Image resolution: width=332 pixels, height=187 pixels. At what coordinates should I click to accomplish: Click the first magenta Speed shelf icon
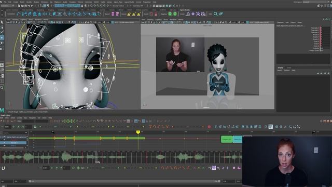click(113, 14)
